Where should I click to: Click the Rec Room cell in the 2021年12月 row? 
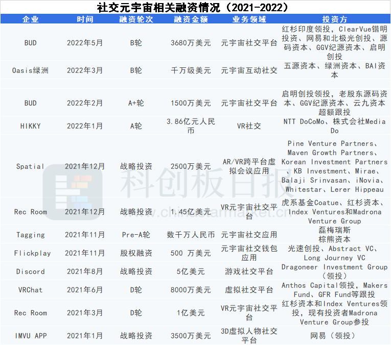click(x=31, y=212)
